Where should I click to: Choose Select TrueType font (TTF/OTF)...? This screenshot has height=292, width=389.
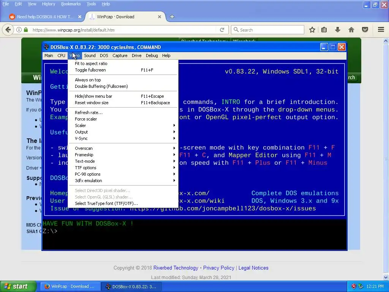pyautogui.click(x=123, y=204)
